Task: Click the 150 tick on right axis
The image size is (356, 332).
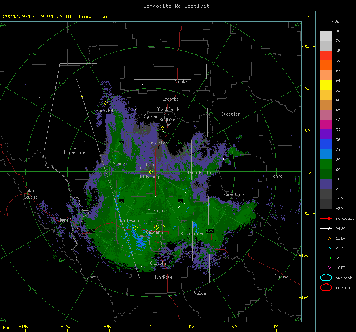Action: 306,47
